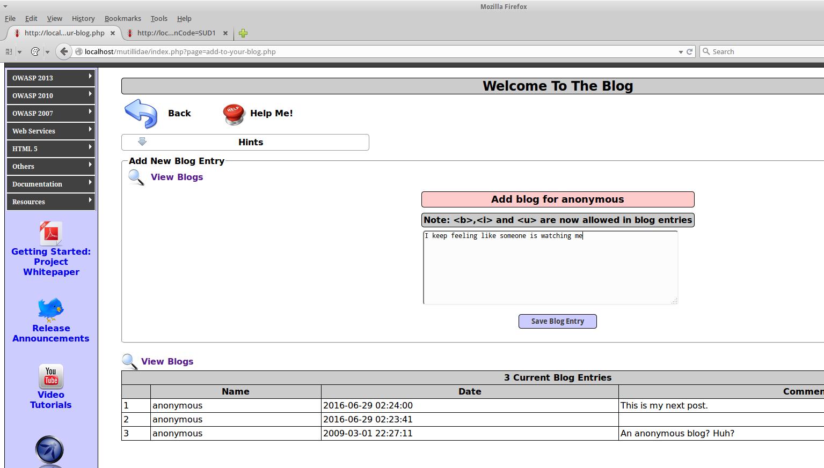Close the add-to-your-blog.php tab

click(x=113, y=33)
